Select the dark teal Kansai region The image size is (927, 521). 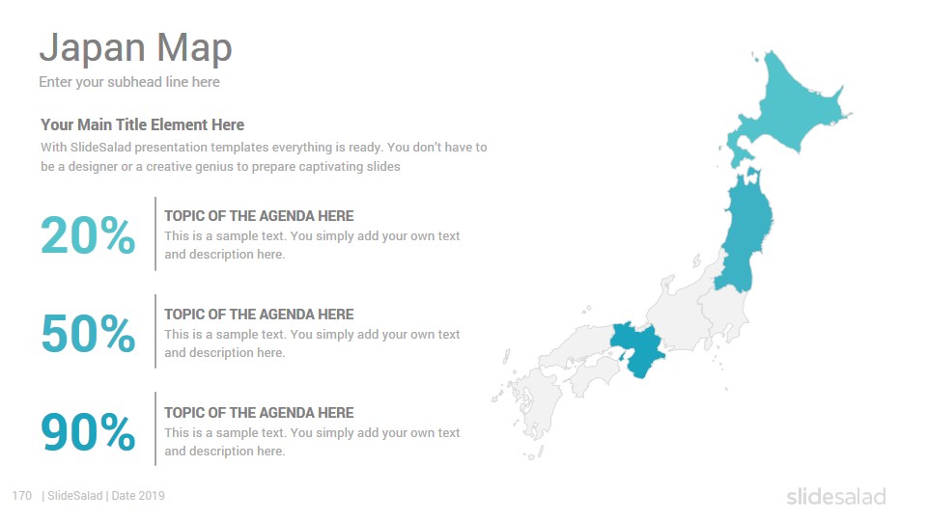[637, 347]
